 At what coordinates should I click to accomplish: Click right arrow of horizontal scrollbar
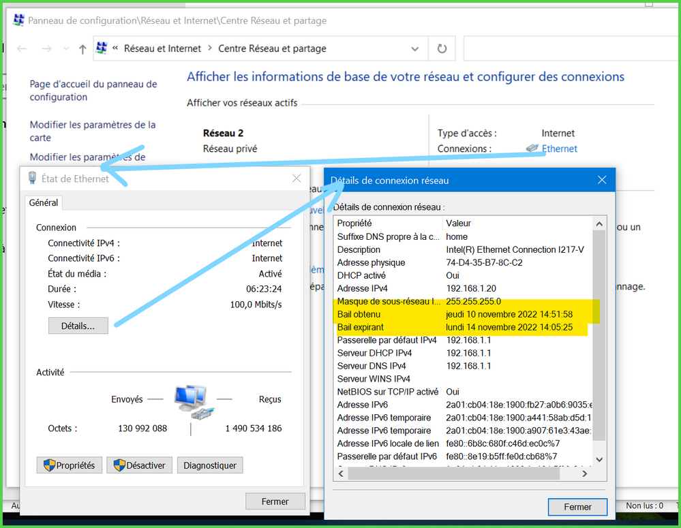[x=585, y=473]
